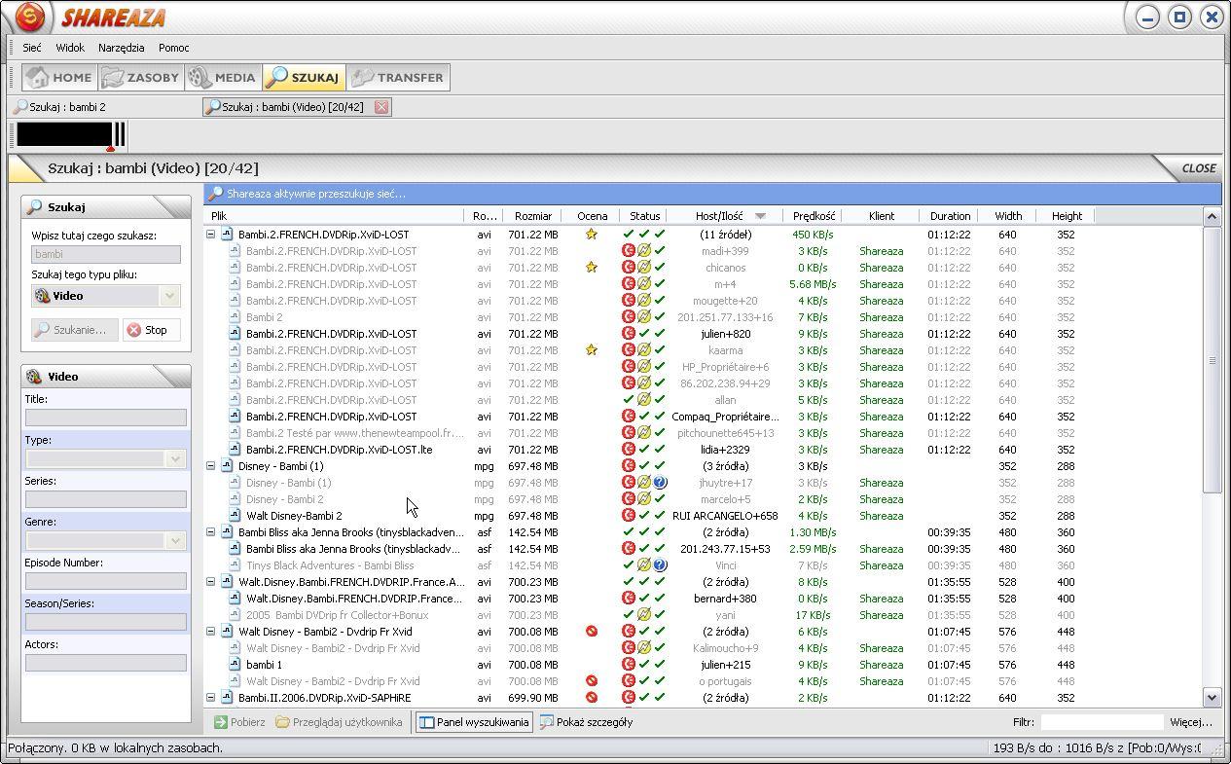
Task: Click the film icon in the Video panel header
Action: 35,377
